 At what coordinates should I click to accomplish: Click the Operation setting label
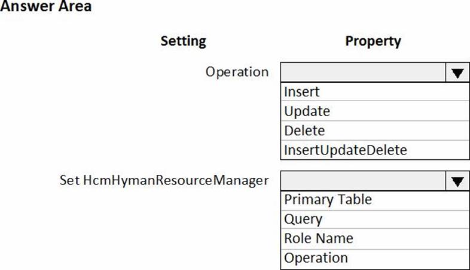[x=237, y=72]
